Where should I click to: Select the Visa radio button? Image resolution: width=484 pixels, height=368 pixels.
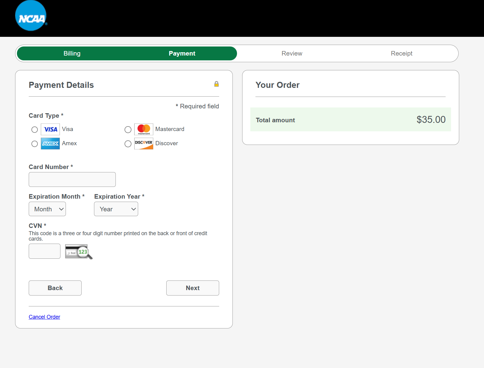point(34,130)
